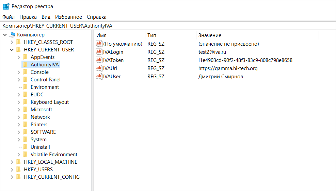The image size is (336, 191).
Task: Open the Файл menu
Action: pyautogui.click(x=9, y=17)
